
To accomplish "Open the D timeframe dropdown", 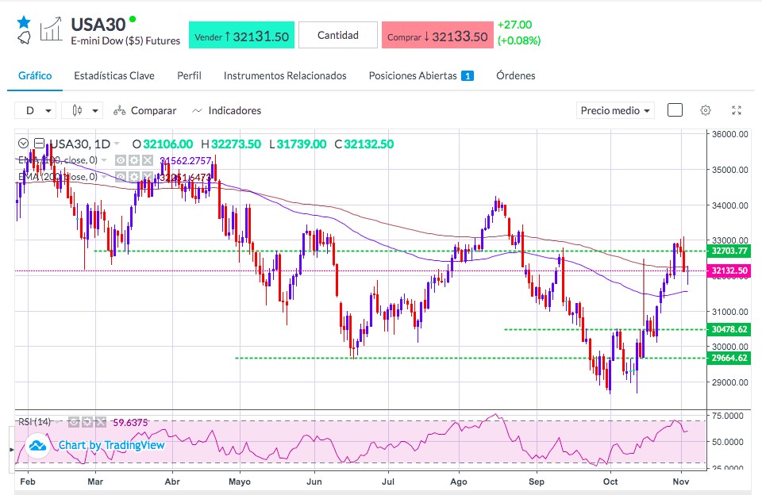I will click(36, 111).
